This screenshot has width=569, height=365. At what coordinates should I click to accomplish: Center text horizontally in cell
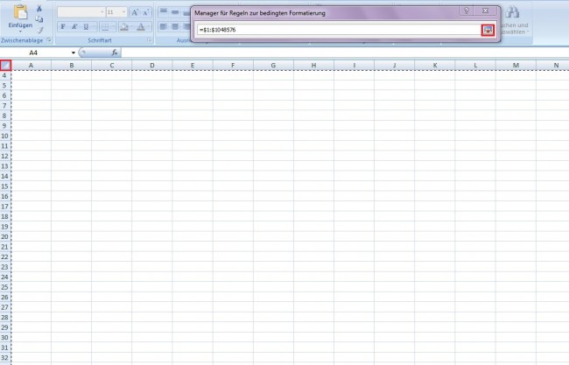(175, 26)
